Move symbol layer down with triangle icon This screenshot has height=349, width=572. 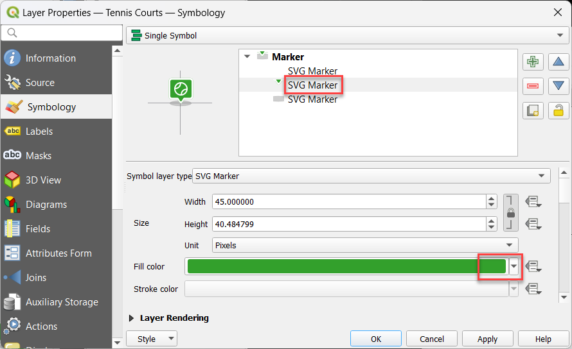click(x=558, y=86)
